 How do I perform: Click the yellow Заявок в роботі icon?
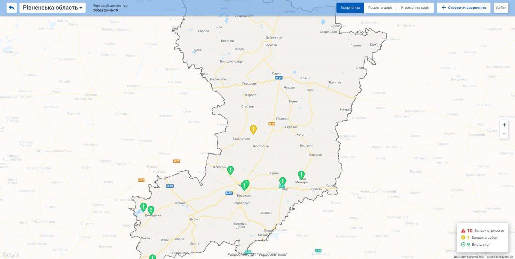tap(463, 238)
